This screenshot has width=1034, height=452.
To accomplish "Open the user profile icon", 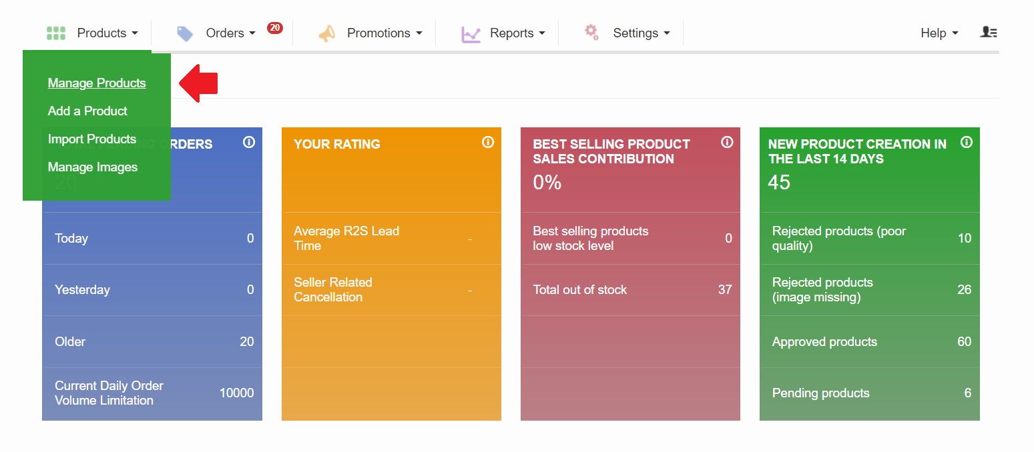I will coord(988,32).
